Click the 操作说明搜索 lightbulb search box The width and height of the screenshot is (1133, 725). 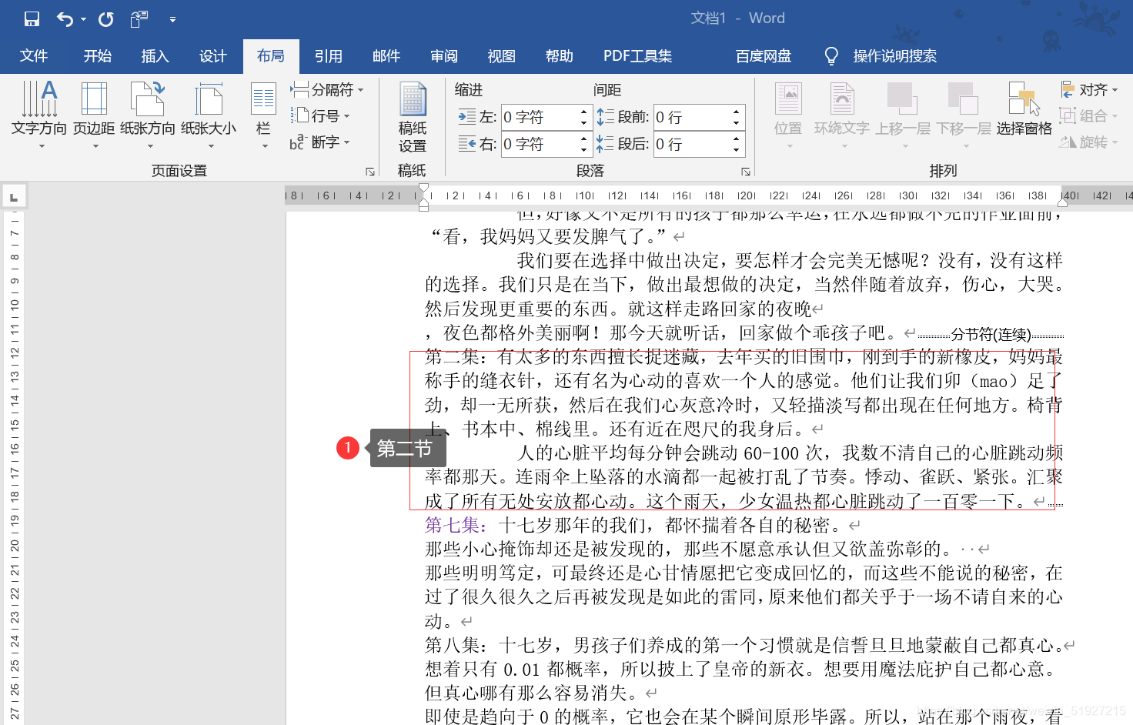coord(881,56)
